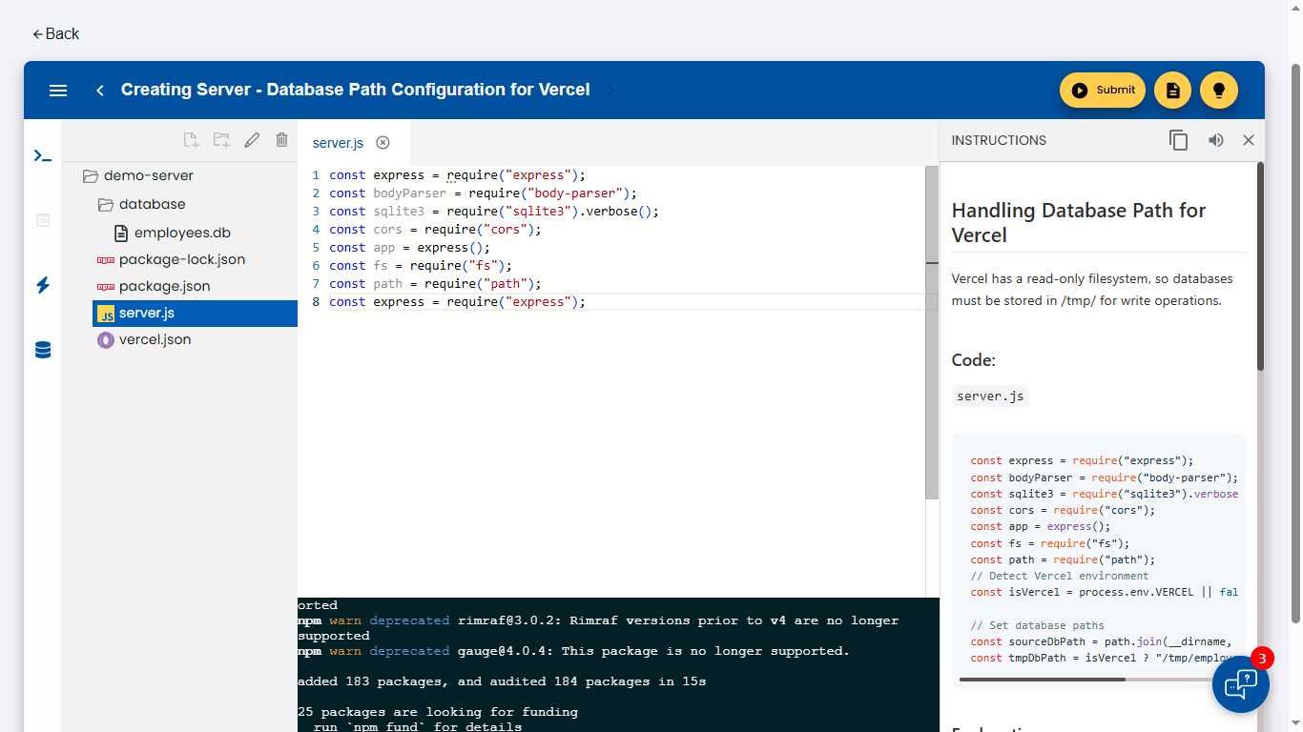Click '25 packages are looking for funding' line
This screenshot has width=1303, height=732.
point(438,712)
